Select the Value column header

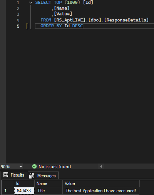point(101,183)
